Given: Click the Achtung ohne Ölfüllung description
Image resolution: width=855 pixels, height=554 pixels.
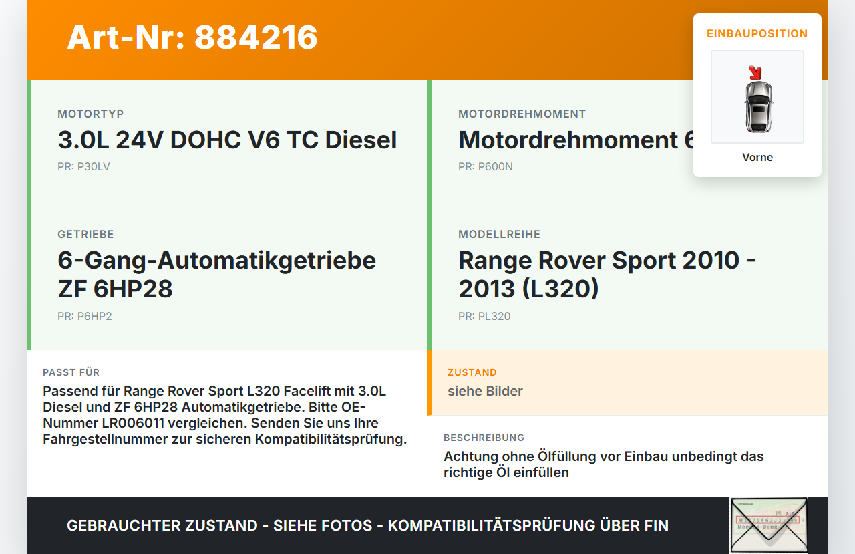Looking at the screenshot, I should tap(604, 464).
